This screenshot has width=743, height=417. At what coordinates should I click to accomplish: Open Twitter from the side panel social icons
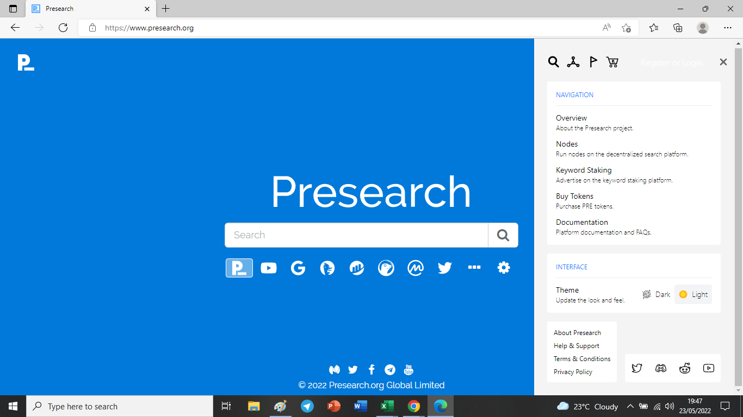[637, 368]
